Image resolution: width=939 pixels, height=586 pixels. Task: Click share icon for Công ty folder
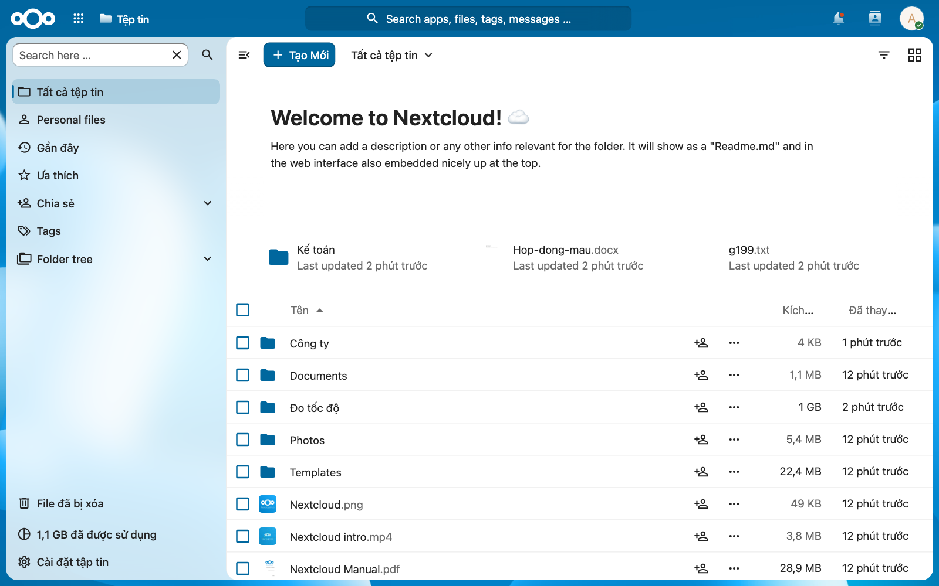click(701, 343)
